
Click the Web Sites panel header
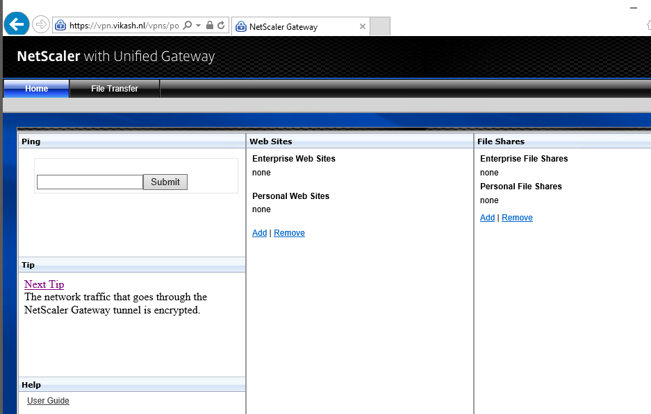tap(360, 141)
